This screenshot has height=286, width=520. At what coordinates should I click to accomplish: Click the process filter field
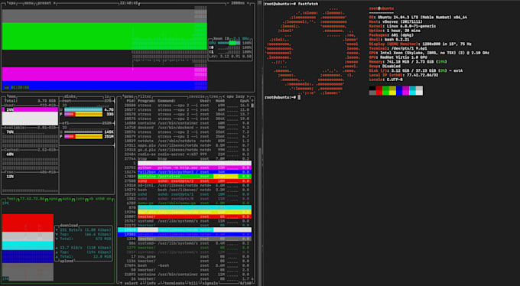[145, 96]
